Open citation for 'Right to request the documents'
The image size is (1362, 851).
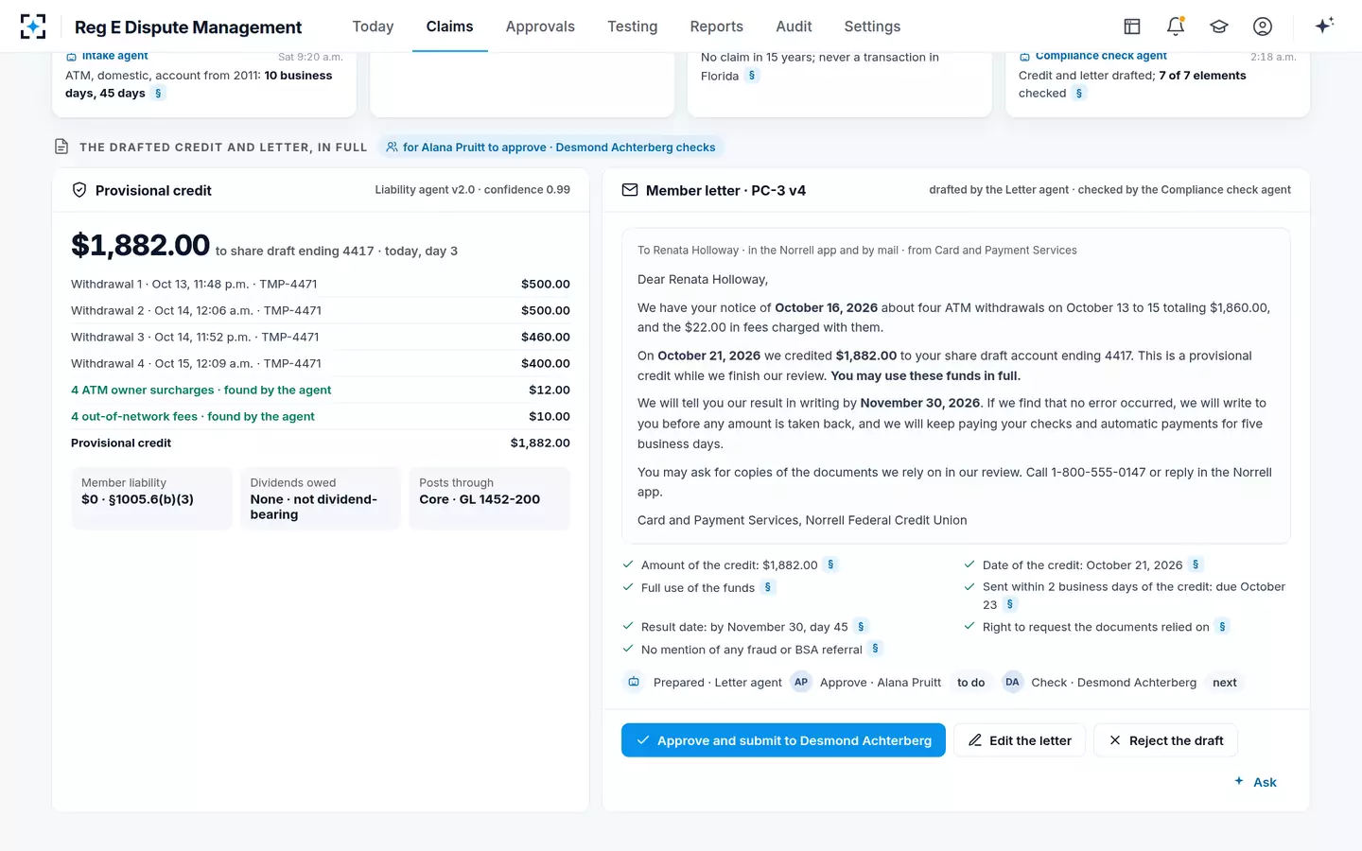(1222, 626)
